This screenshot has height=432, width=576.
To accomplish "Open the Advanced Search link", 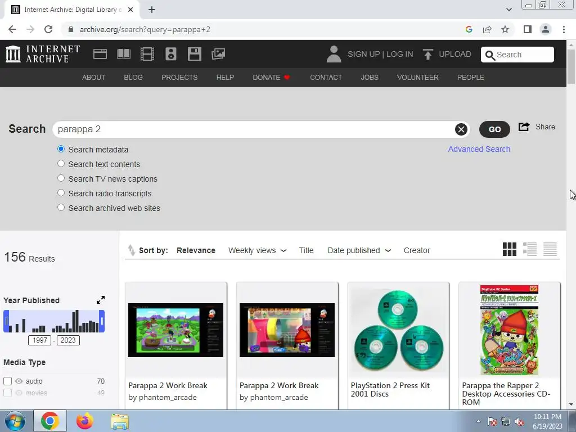I will click(479, 149).
